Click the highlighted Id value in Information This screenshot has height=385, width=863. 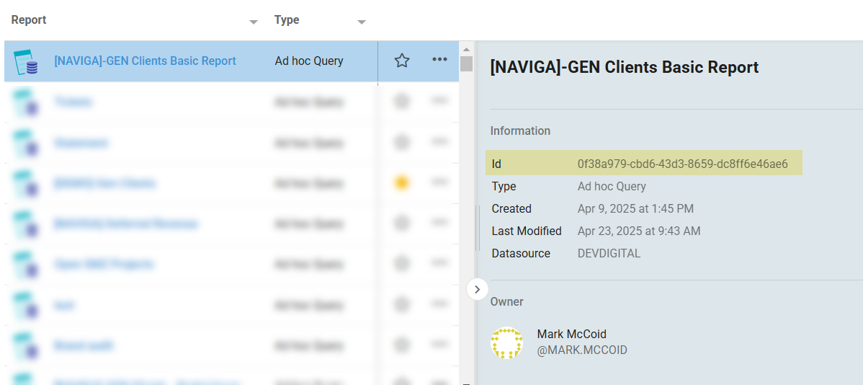(682, 164)
